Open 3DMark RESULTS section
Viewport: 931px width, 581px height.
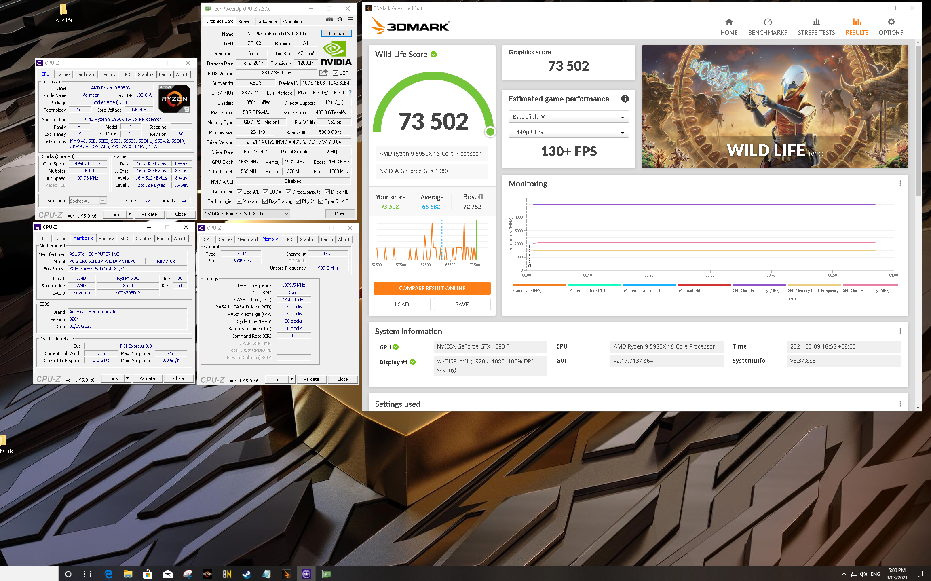point(857,27)
